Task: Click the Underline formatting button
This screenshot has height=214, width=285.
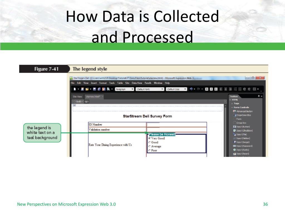Action: [216, 89]
